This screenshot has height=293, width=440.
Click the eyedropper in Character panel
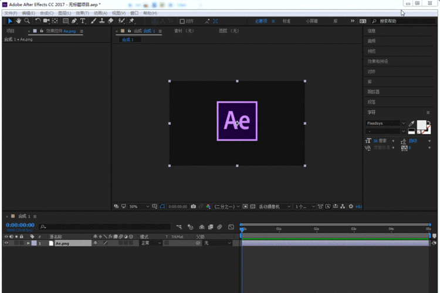pos(412,124)
